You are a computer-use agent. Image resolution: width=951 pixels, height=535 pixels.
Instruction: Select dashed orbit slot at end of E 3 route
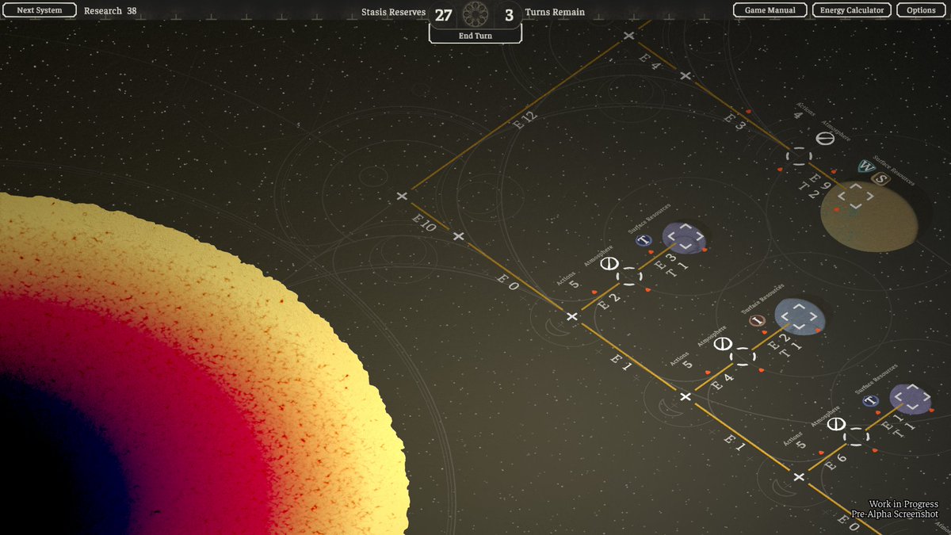click(799, 156)
